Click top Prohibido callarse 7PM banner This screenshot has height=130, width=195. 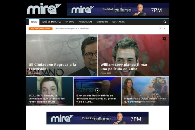[x=118, y=9]
